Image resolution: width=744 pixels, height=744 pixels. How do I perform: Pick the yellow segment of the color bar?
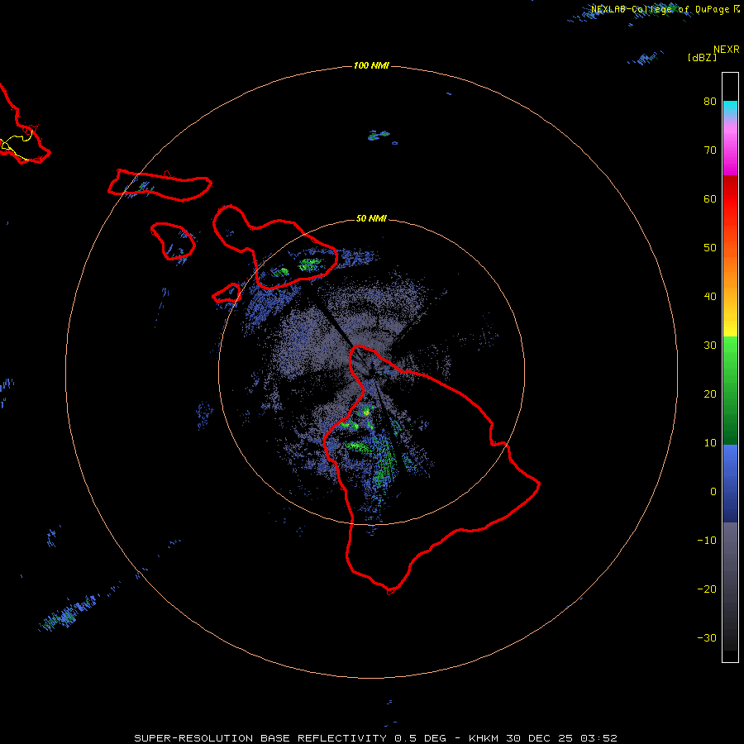(x=730, y=325)
